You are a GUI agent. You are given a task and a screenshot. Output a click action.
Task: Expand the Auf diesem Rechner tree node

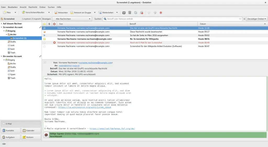pos(2,24)
